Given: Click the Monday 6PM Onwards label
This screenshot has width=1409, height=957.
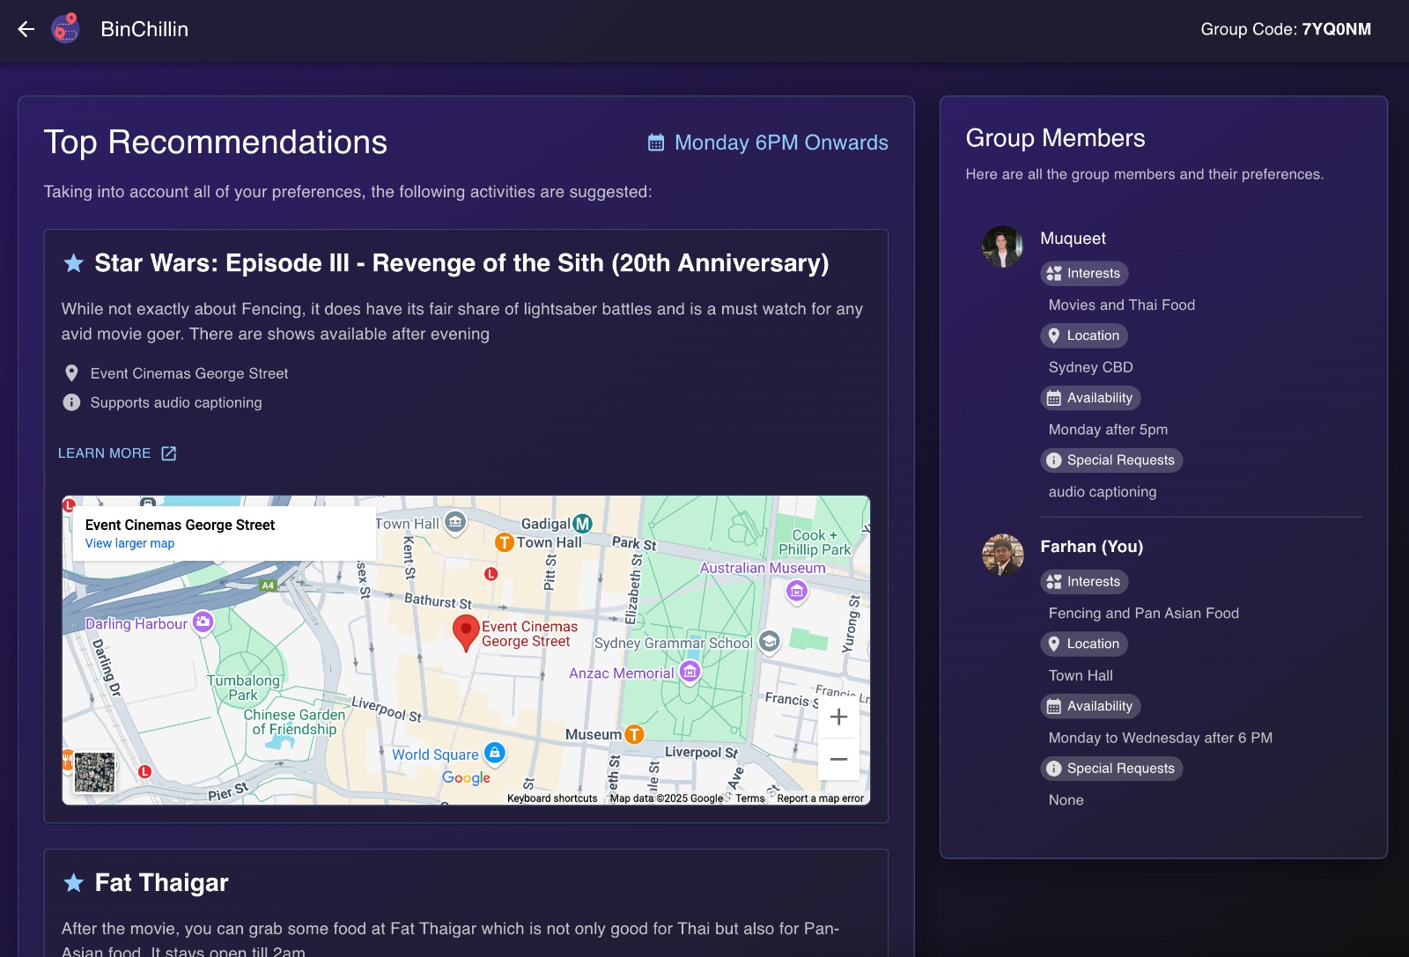Looking at the screenshot, I should pyautogui.click(x=781, y=143).
